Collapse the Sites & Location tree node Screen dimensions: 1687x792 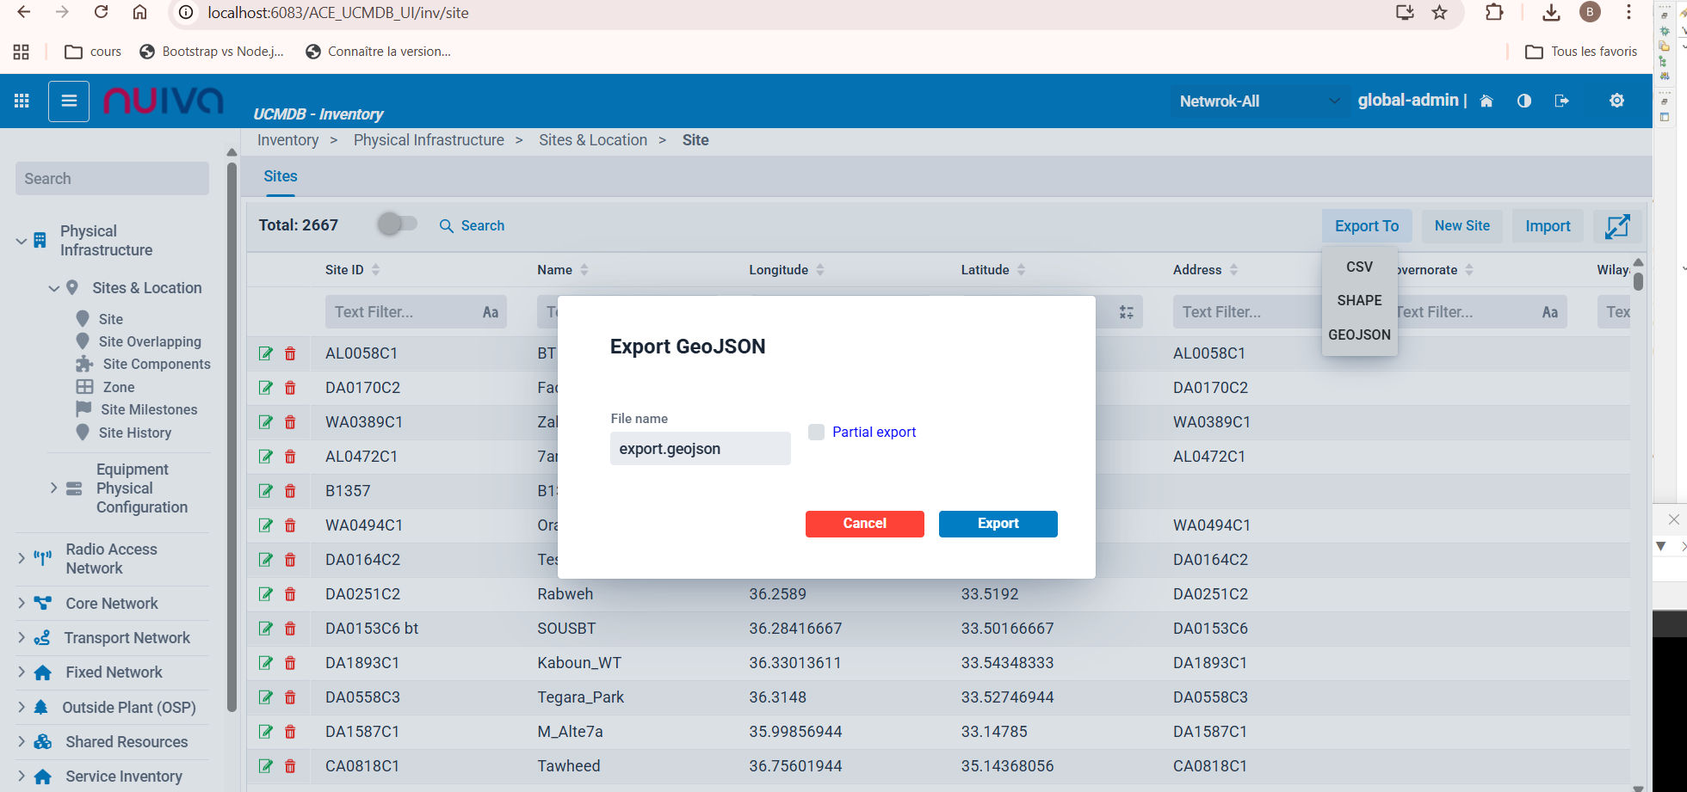[54, 288]
